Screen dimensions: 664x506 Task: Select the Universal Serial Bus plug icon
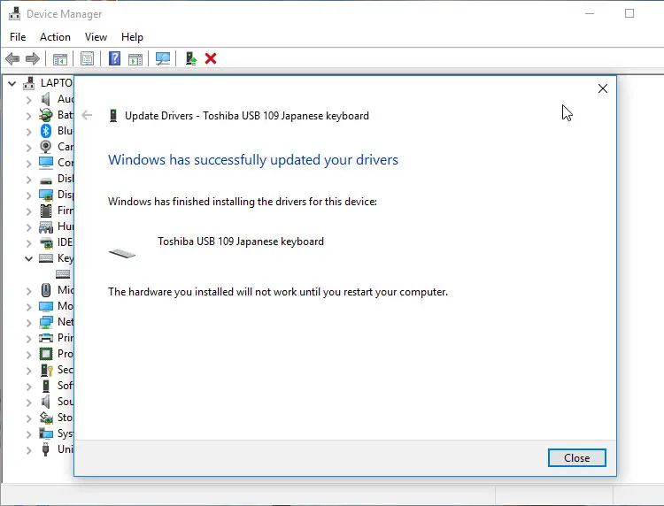46,449
